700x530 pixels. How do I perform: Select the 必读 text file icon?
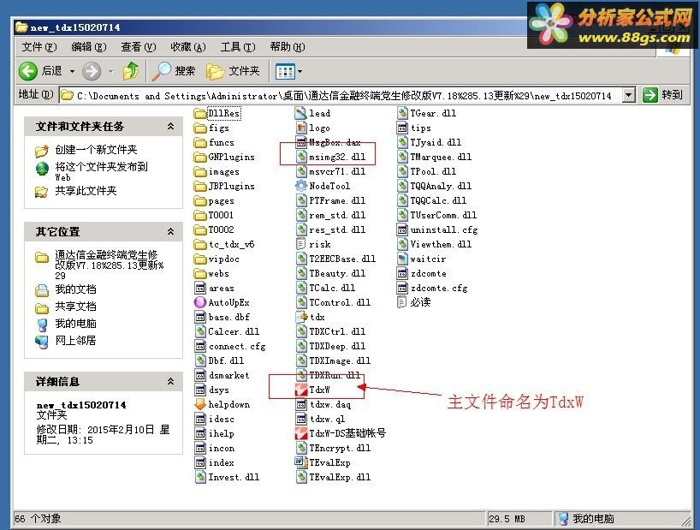click(402, 302)
